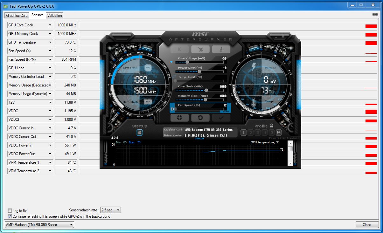The height and width of the screenshot is (233, 383).
Task: Select profile slot 2 in Afterburner
Action: (250, 133)
